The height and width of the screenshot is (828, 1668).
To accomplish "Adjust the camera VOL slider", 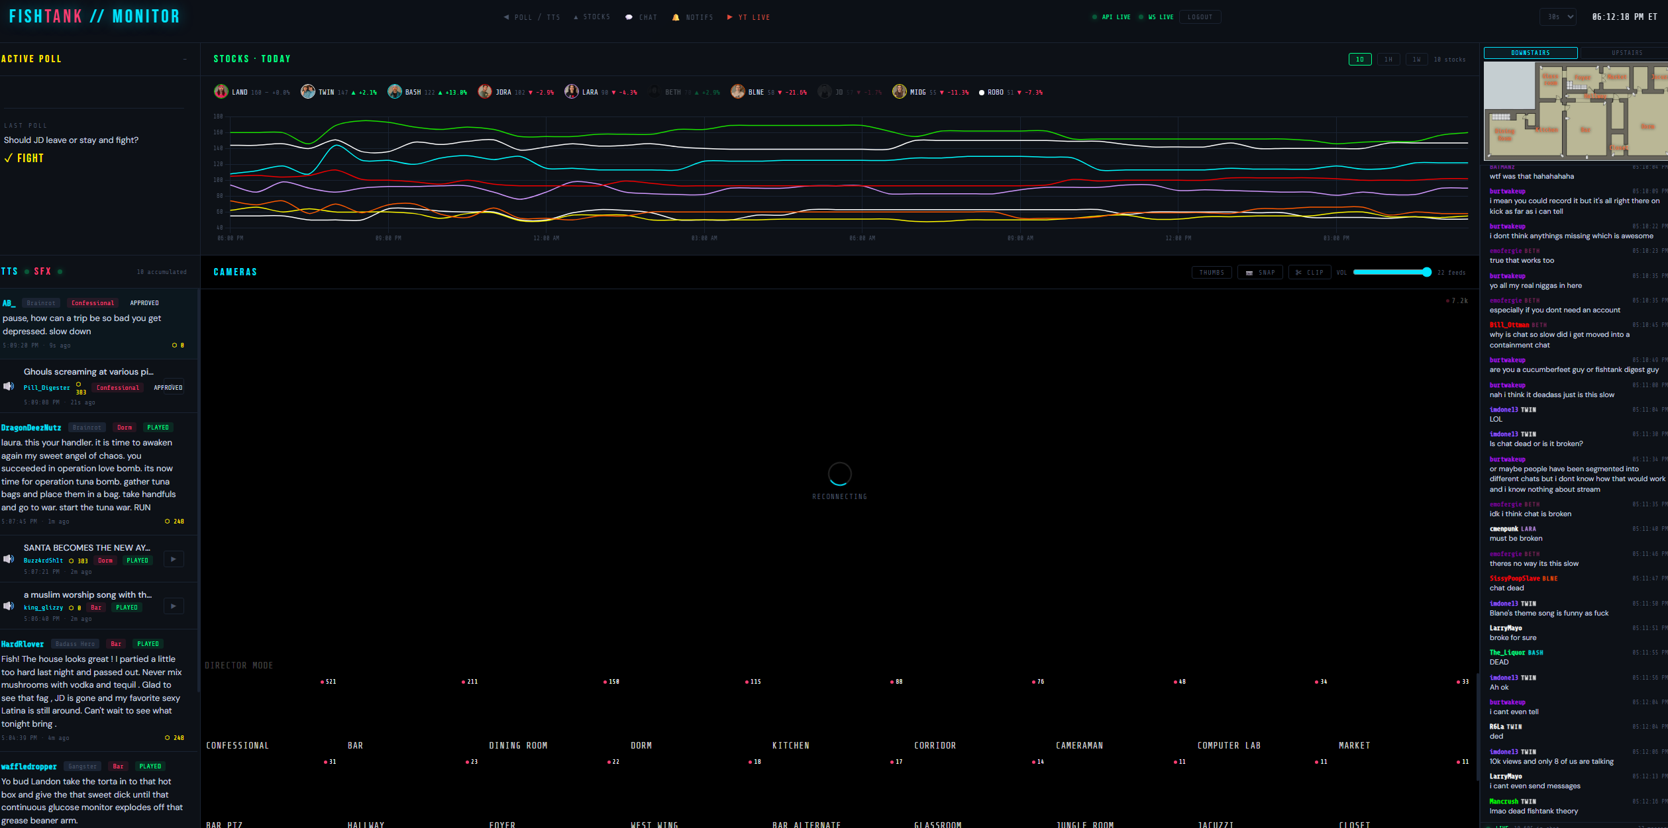I will point(1391,273).
